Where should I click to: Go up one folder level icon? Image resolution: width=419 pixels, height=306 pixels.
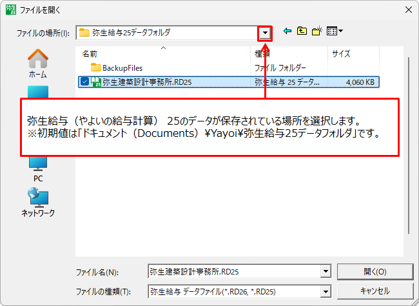[302, 32]
